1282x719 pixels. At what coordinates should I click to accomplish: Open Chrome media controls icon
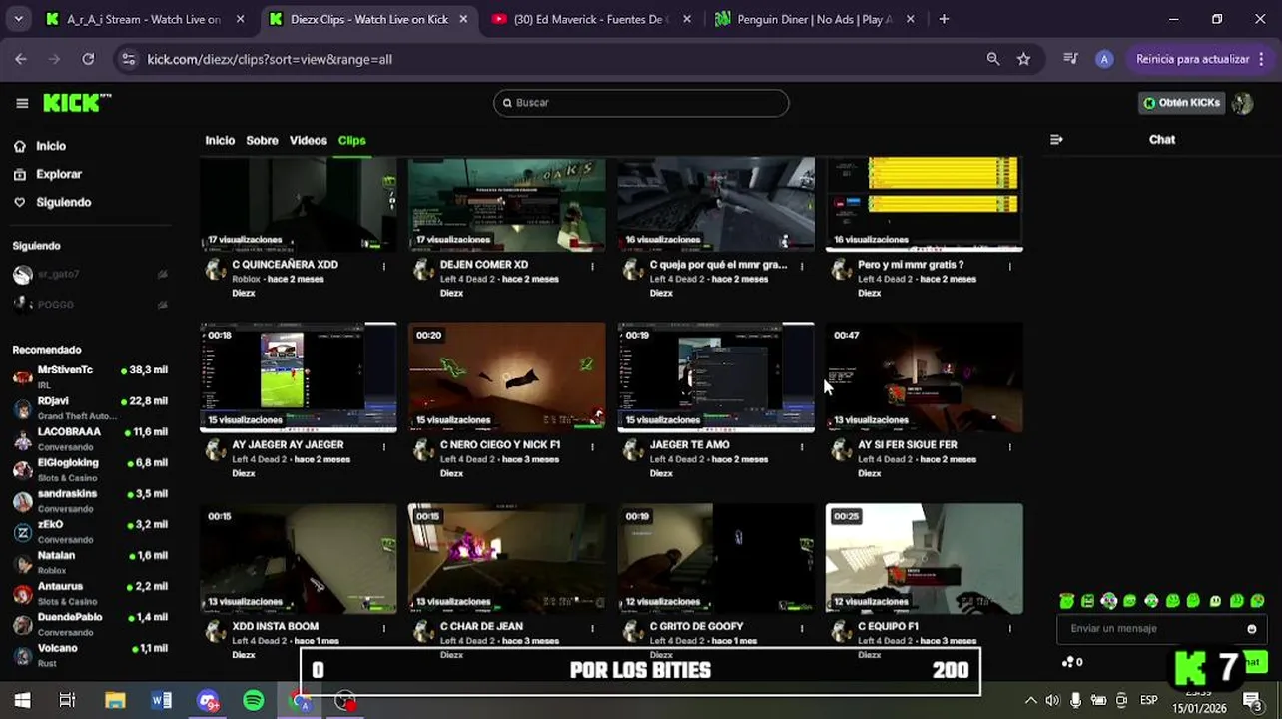[x=1070, y=59]
